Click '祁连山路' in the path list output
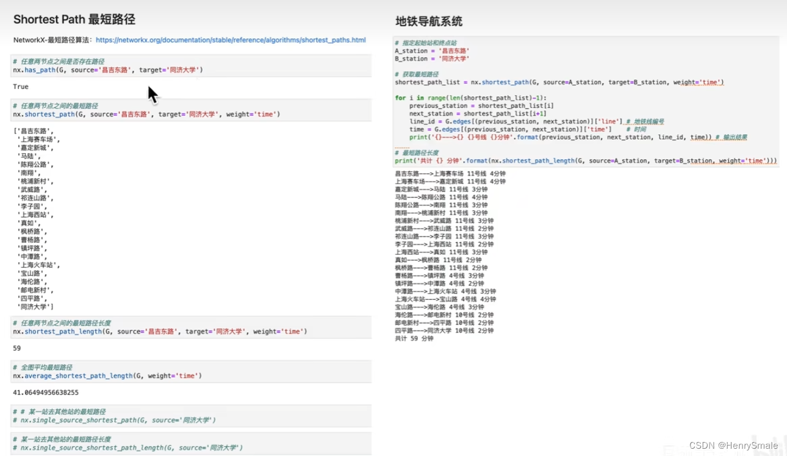 click(36, 198)
